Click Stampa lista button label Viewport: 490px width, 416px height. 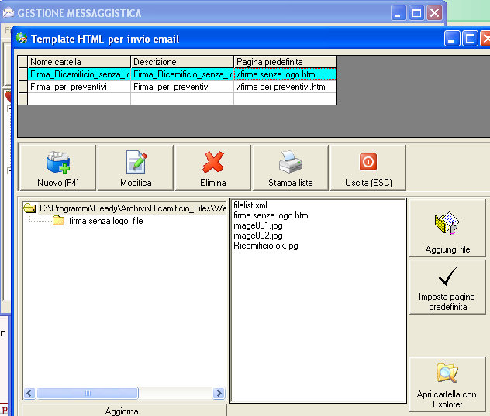291,183
